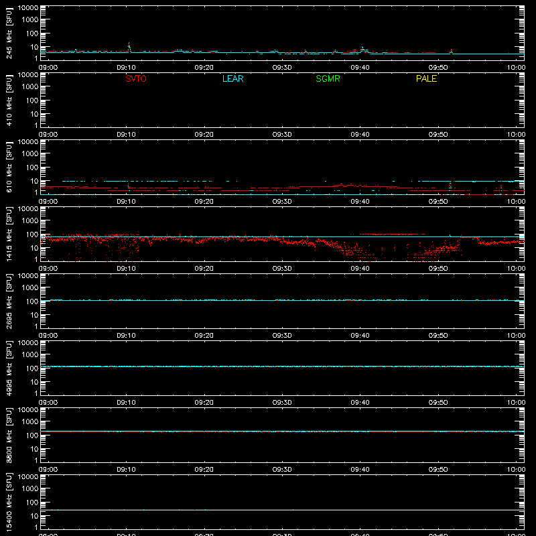
Task: Select the 410 MHz [SFU] axis title
Action: coord(9,100)
